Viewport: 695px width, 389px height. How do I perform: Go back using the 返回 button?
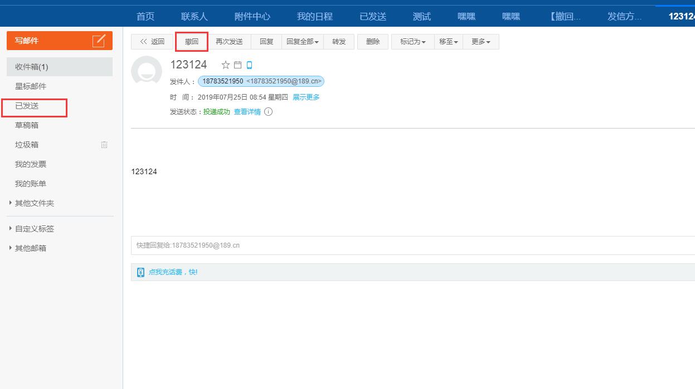pyautogui.click(x=152, y=42)
